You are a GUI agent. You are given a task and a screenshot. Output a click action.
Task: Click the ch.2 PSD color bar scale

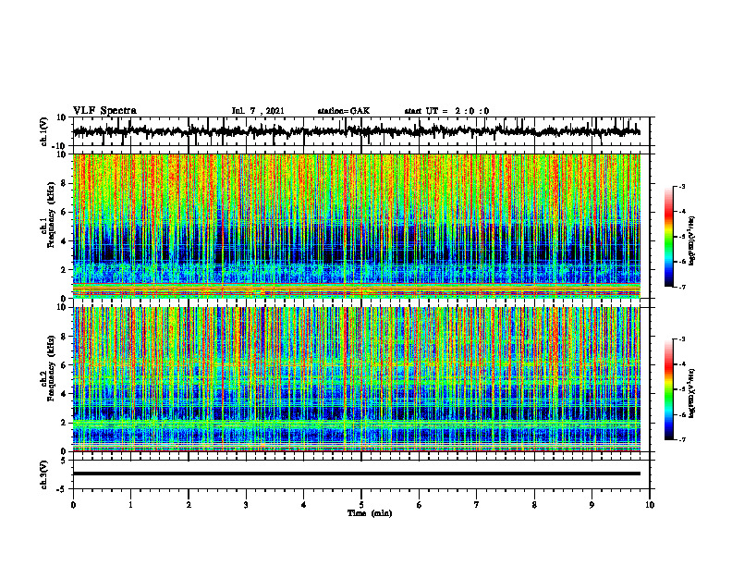coord(668,389)
